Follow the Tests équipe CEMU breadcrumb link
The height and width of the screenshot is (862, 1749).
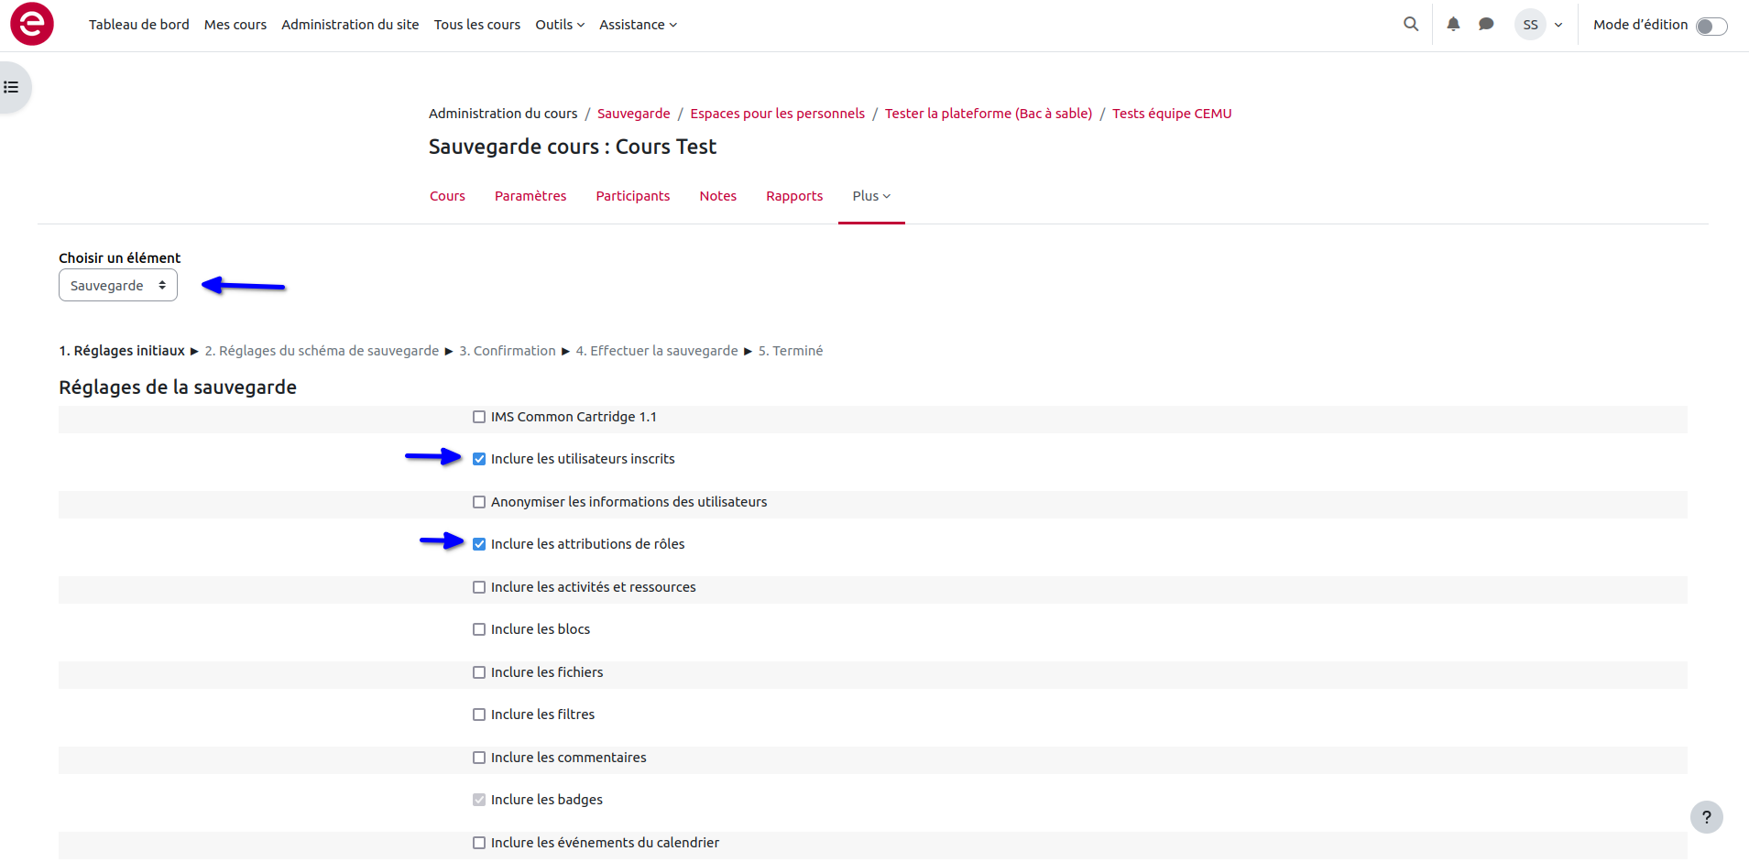coord(1172,114)
